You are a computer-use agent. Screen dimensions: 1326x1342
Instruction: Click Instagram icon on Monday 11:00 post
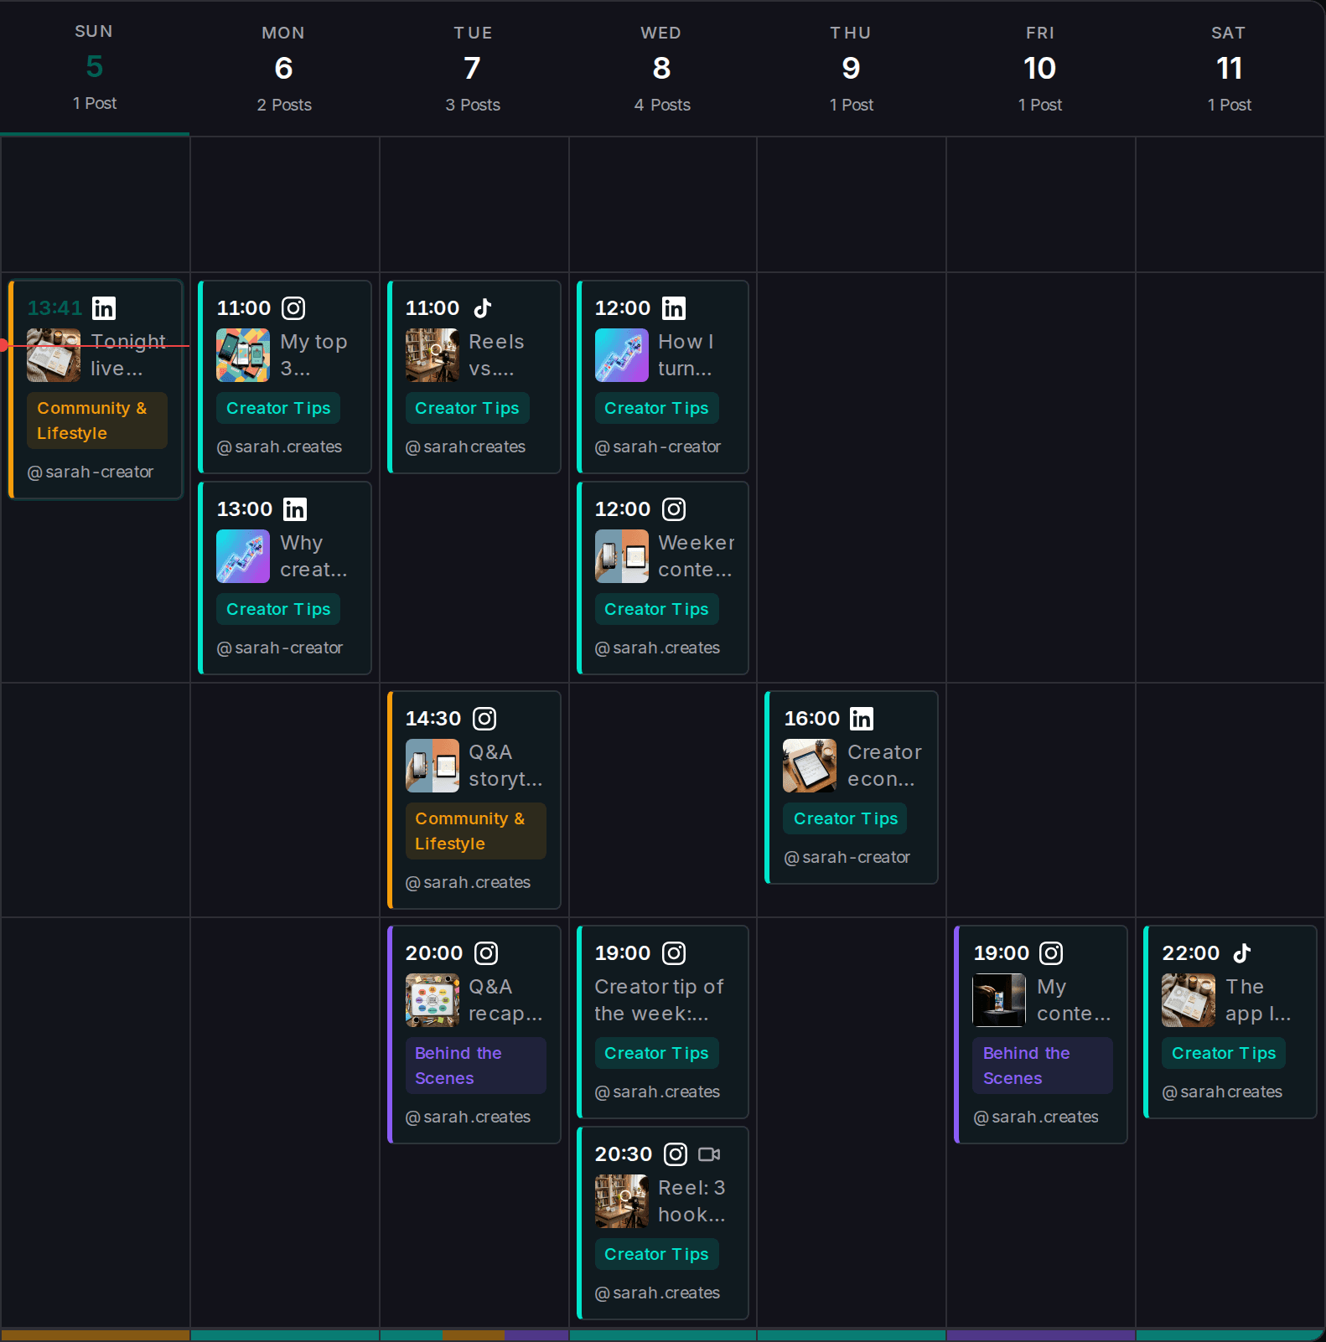(293, 308)
